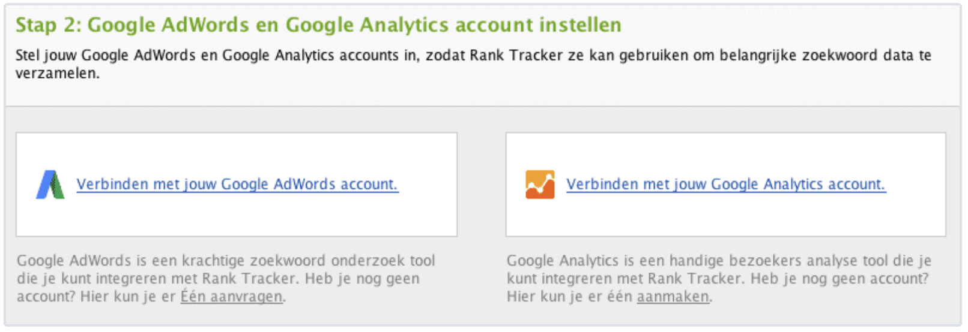Open 'Verbinden met jouw Google AdWords account' link
Viewport: 968px width, 332px height.
tap(237, 185)
